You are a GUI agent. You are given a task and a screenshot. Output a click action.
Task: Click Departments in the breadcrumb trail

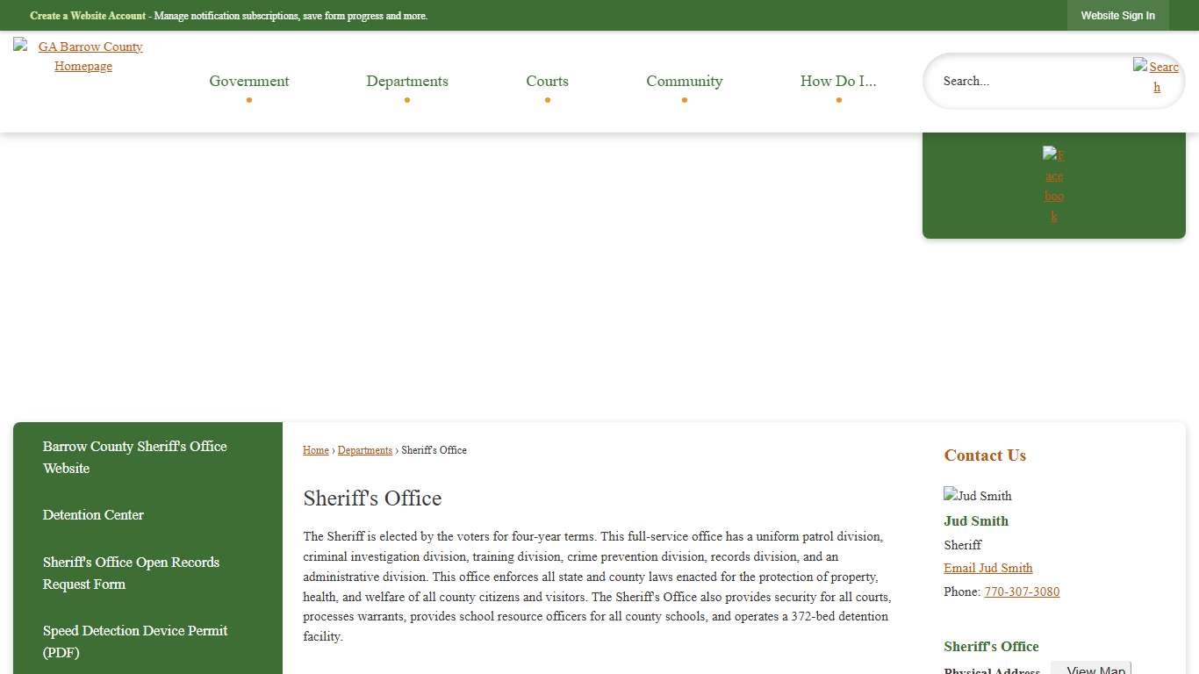tap(364, 450)
